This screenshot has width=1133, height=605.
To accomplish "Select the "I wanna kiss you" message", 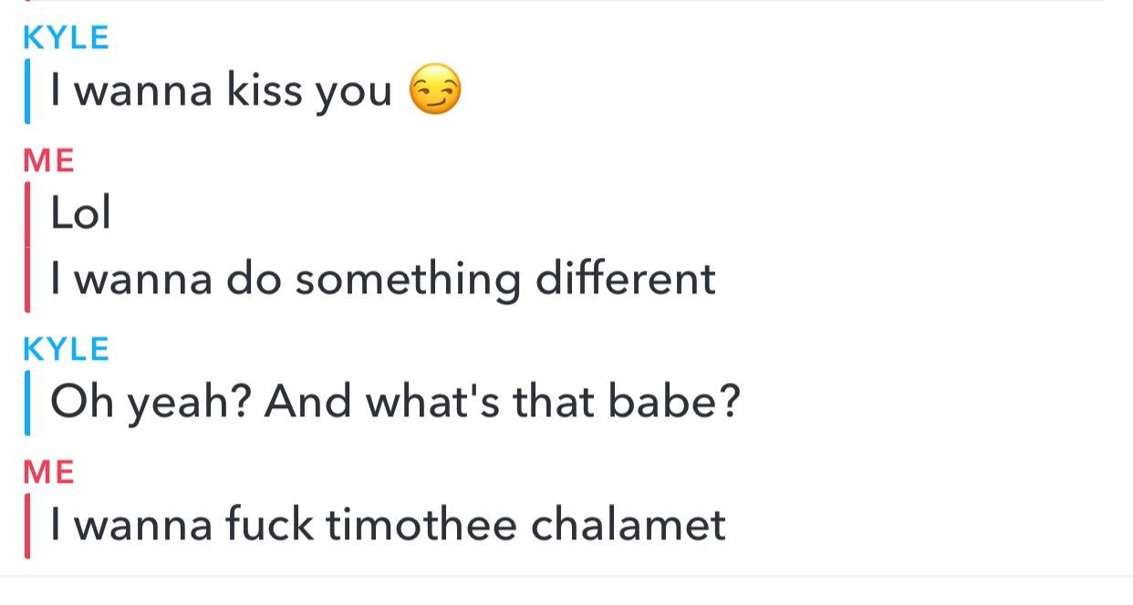I will coord(221,90).
